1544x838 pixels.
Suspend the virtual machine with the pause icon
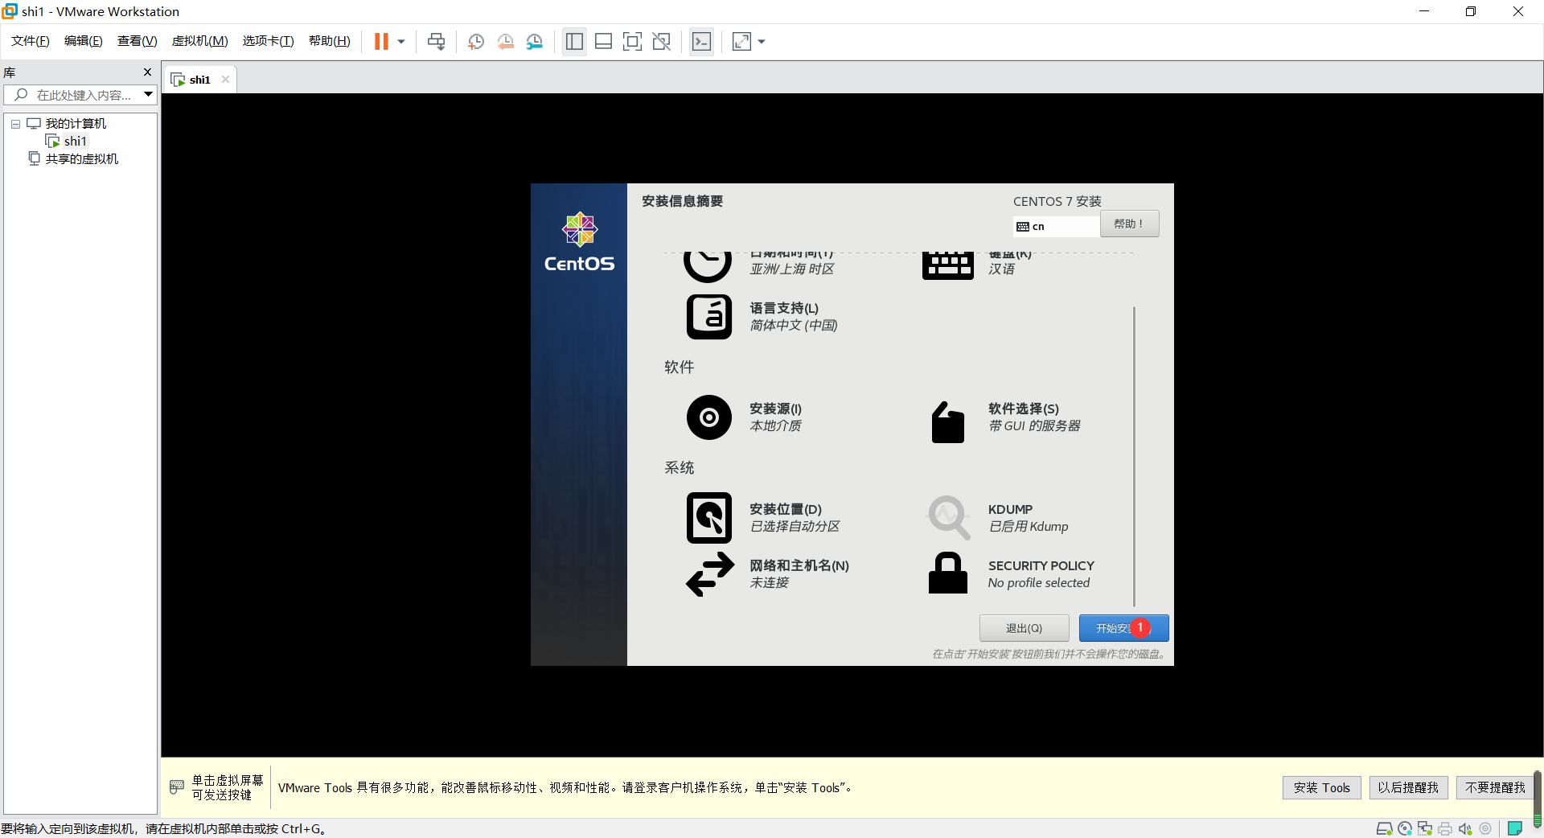[381, 42]
